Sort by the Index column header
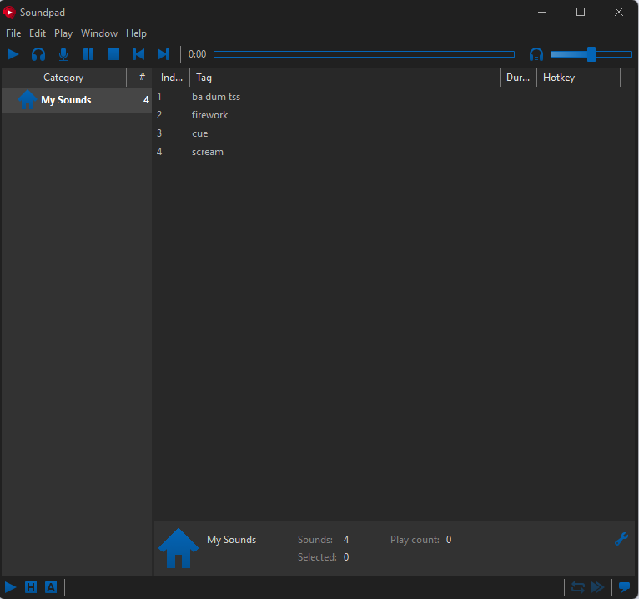Viewport: 639px width, 599px height. pos(172,78)
